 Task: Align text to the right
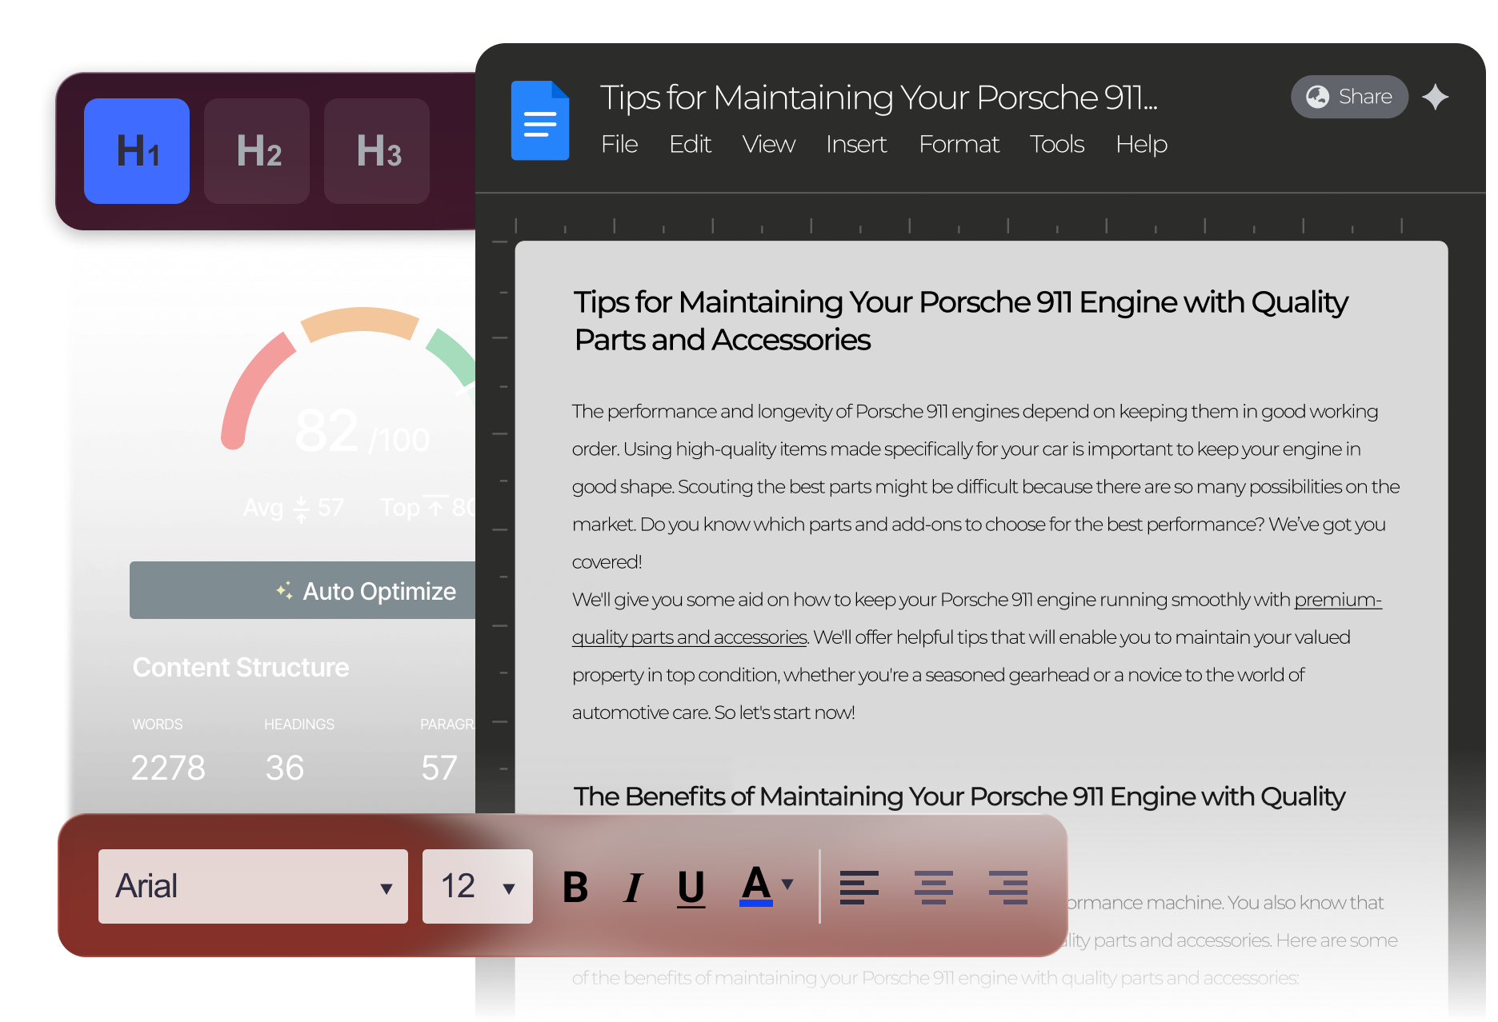(1008, 887)
